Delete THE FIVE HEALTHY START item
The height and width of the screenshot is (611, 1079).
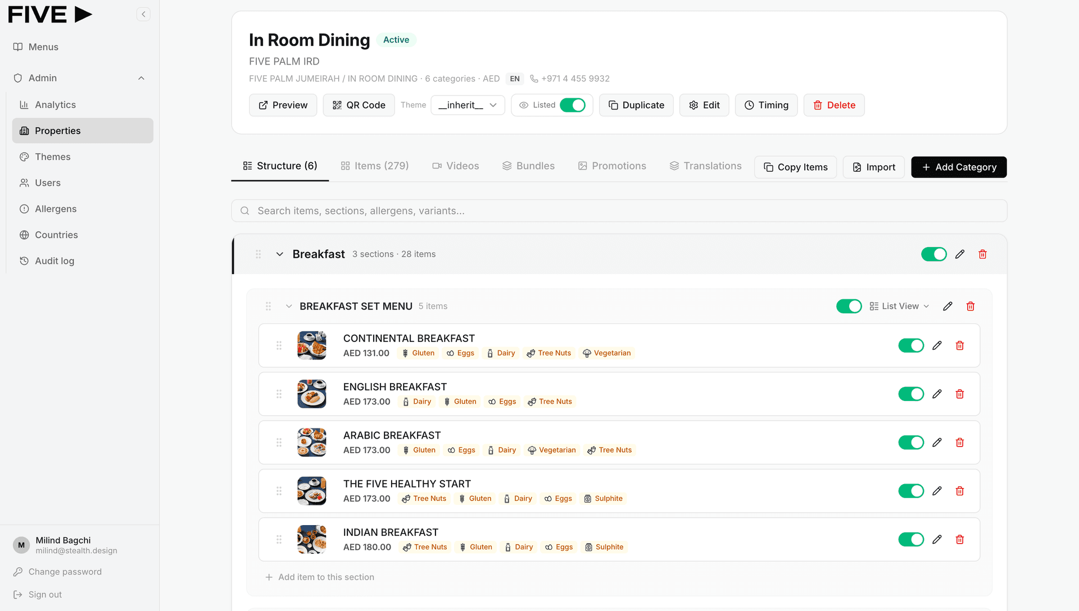coord(960,491)
